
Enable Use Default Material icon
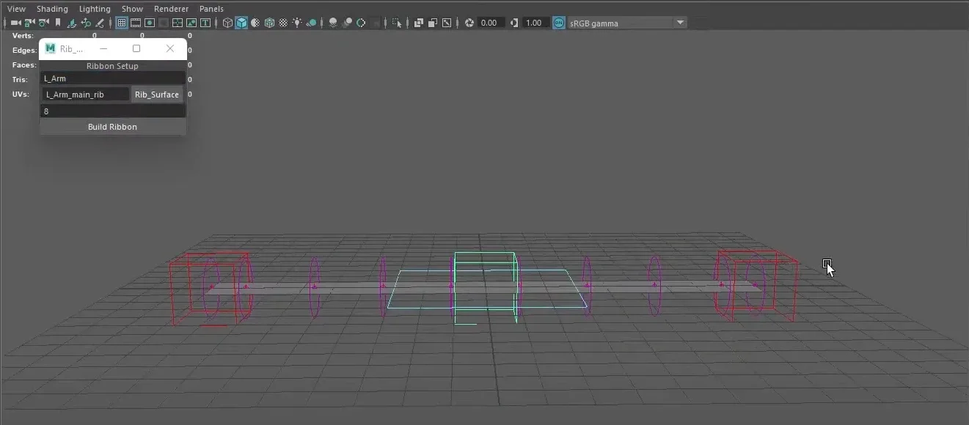[x=255, y=23]
